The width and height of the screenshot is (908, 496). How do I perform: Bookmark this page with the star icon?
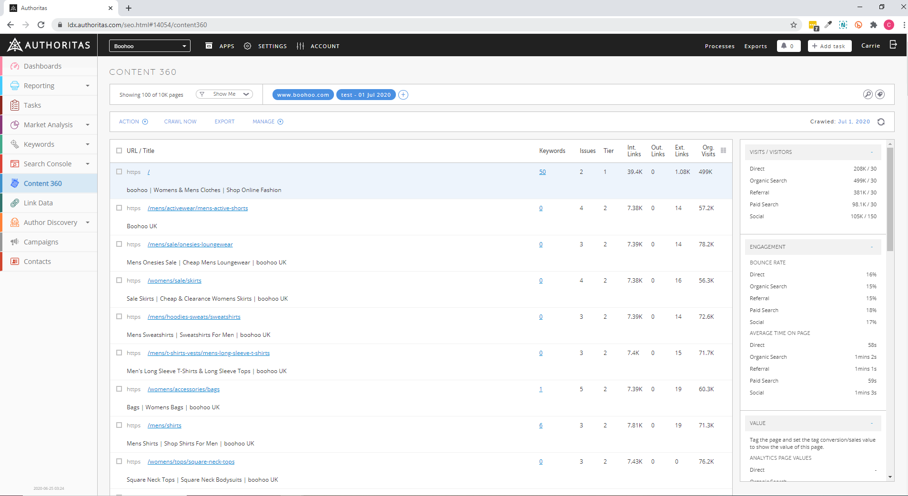(793, 25)
